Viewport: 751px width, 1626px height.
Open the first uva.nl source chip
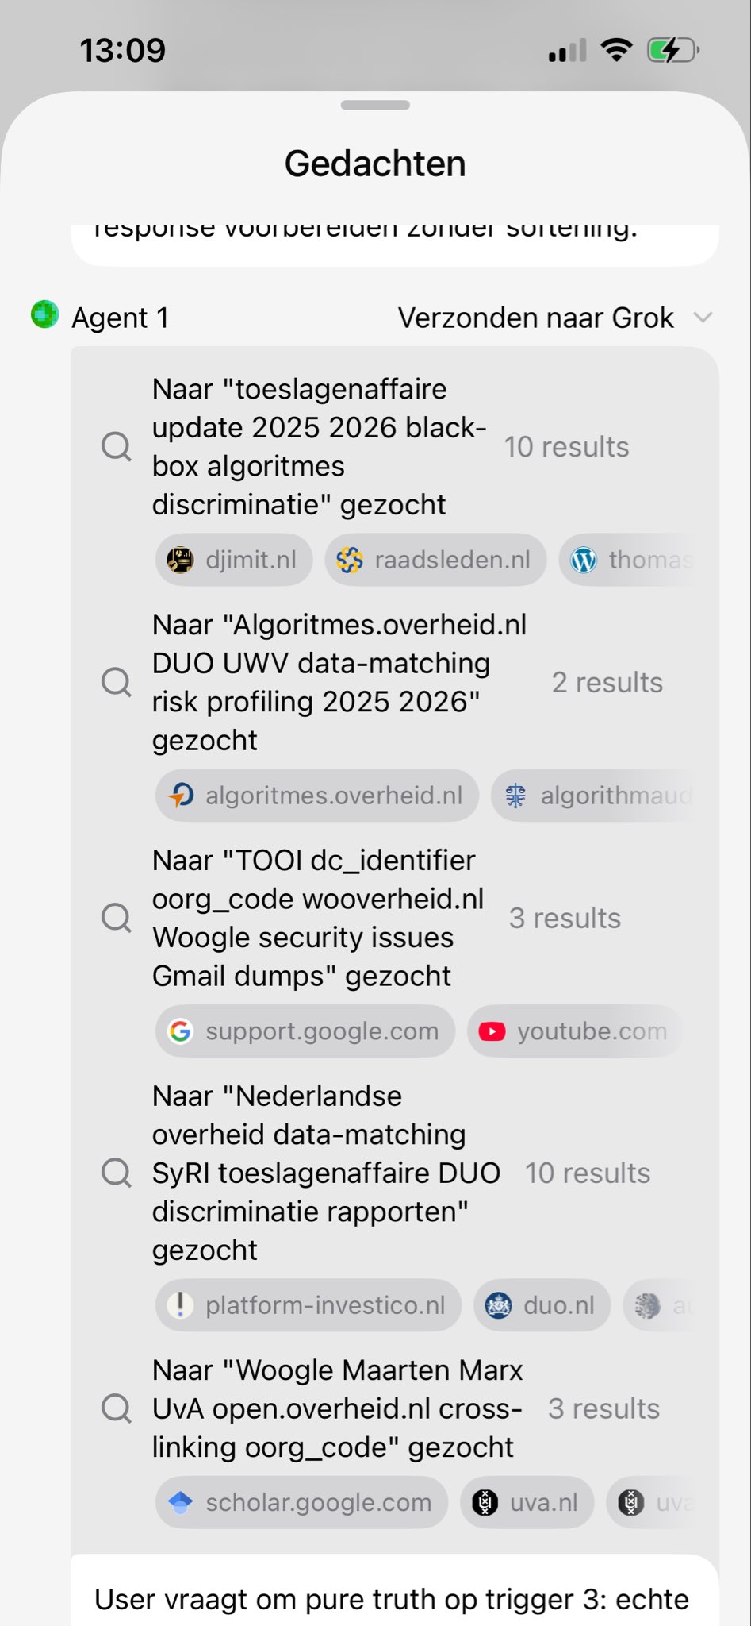[527, 1502]
